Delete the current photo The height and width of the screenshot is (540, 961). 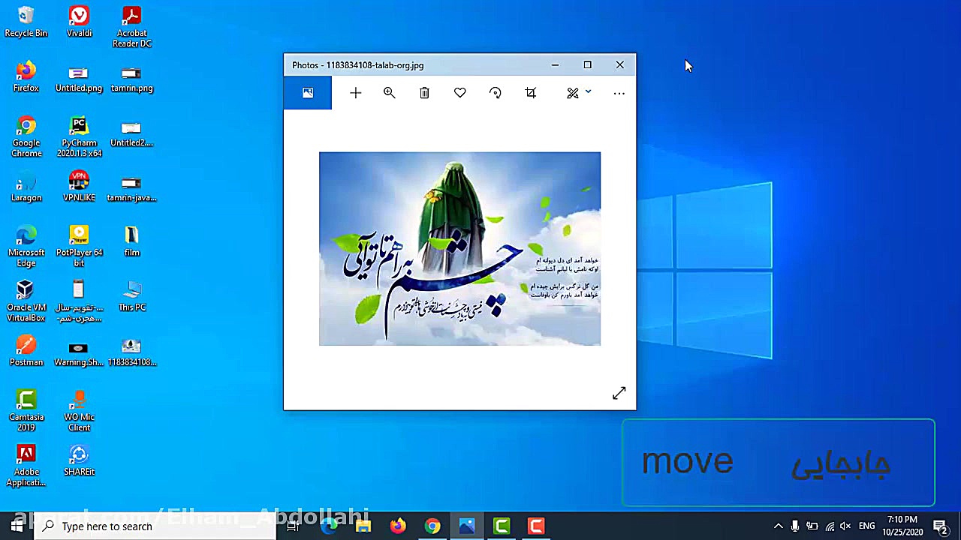[424, 92]
